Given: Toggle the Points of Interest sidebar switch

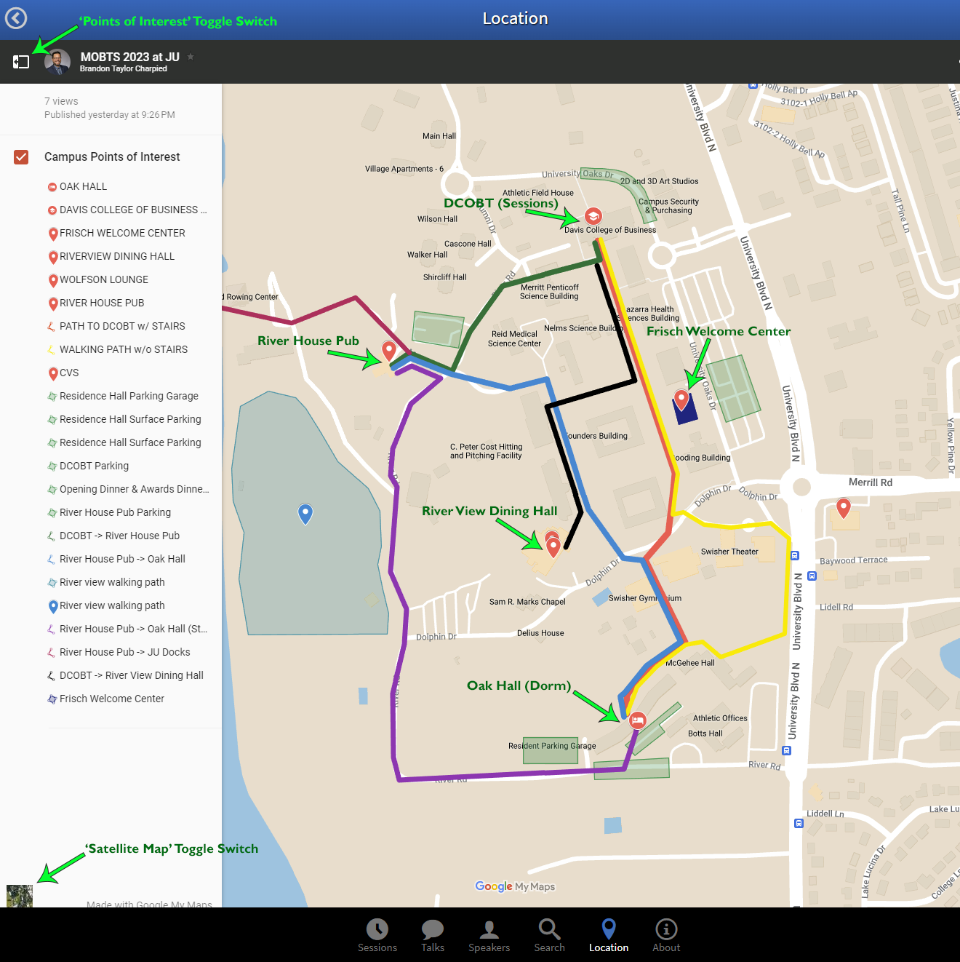Looking at the screenshot, I should point(21,62).
